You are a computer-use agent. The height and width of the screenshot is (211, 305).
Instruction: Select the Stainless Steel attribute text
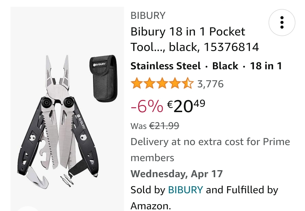tap(165, 66)
